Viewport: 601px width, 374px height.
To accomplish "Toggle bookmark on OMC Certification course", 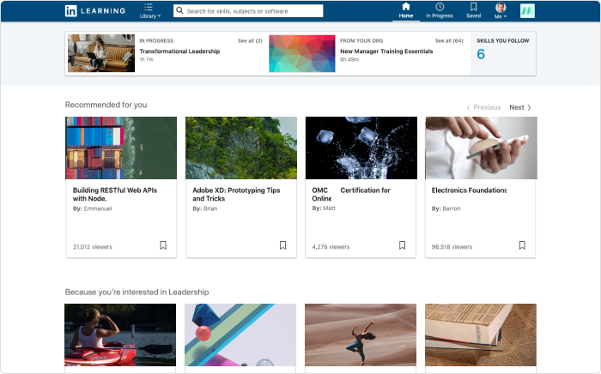I will pyautogui.click(x=402, y=245).
